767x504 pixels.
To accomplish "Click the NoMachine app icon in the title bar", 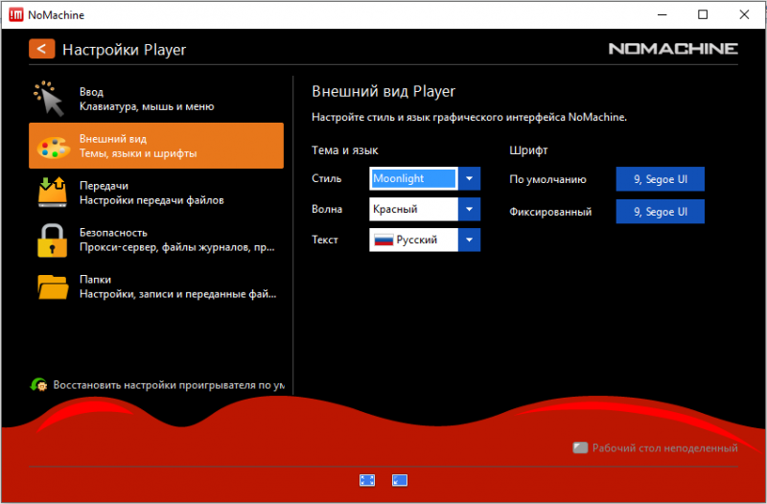I will pyautogui.click(x=16, y=15).
